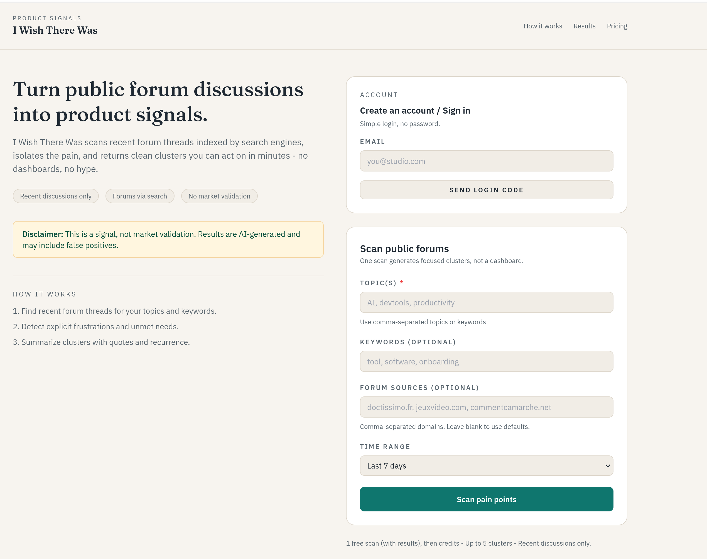
Task: Click the optional Keywords field
Action: pos(486,361)
